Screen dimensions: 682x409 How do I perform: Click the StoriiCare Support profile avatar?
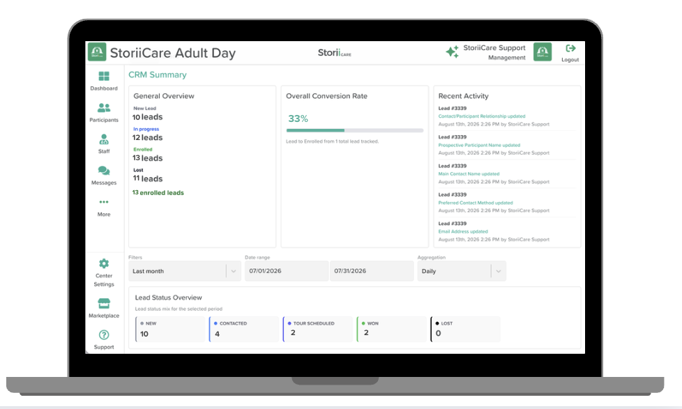coord(543,52)
